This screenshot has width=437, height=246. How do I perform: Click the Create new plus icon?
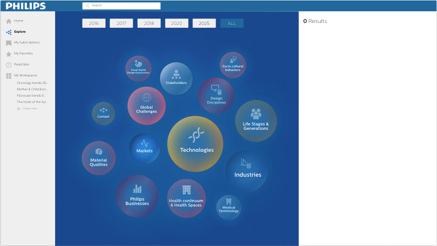tap(19, 108)
